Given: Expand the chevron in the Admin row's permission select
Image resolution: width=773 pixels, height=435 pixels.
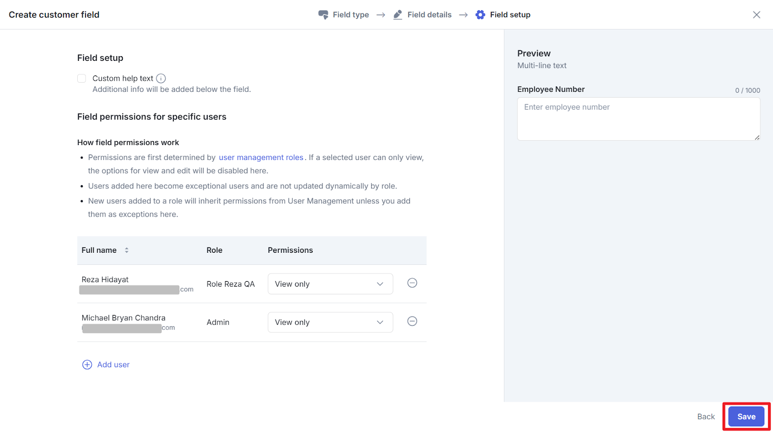Looking at the screenshot, I should point(380,322).
